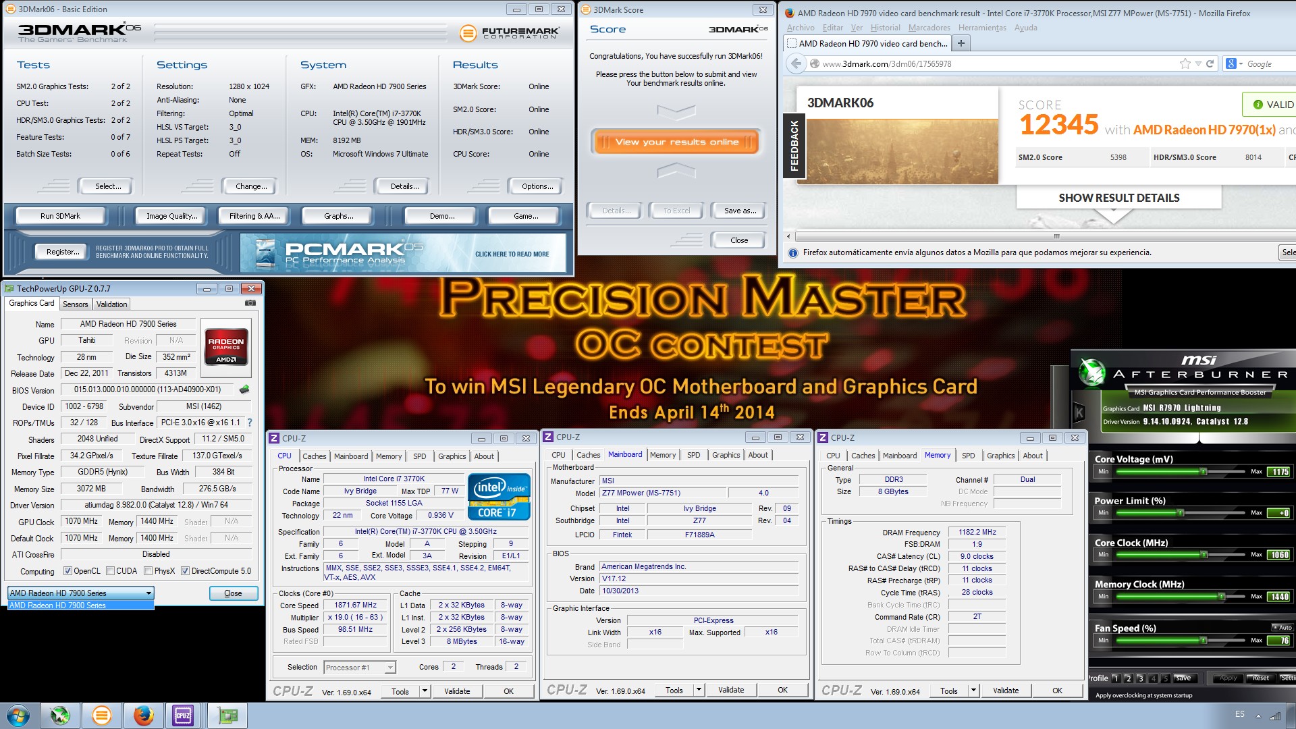
Task: Open GPU-Z Validation tab
Action: pos(111,304)
